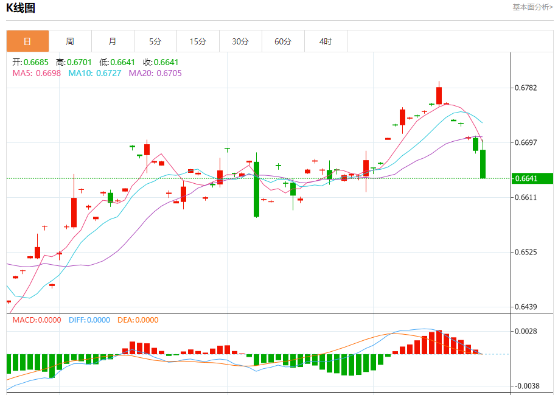Click the 0.6611 price axis label
The width and height of the screenshot is (558, 395).
pos(526,197)
